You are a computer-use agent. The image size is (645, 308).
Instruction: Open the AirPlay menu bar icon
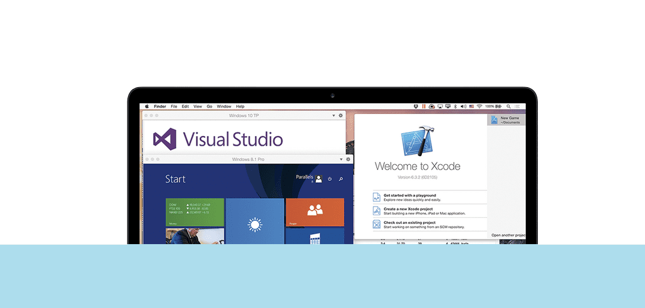tap(440, 106)
